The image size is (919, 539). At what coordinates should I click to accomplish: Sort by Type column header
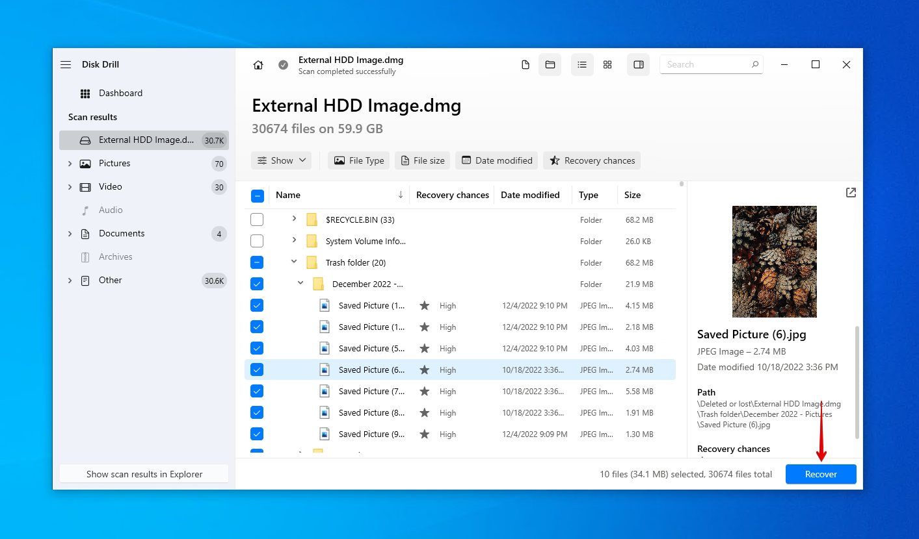pyautogui.click(x=589, y=195)
